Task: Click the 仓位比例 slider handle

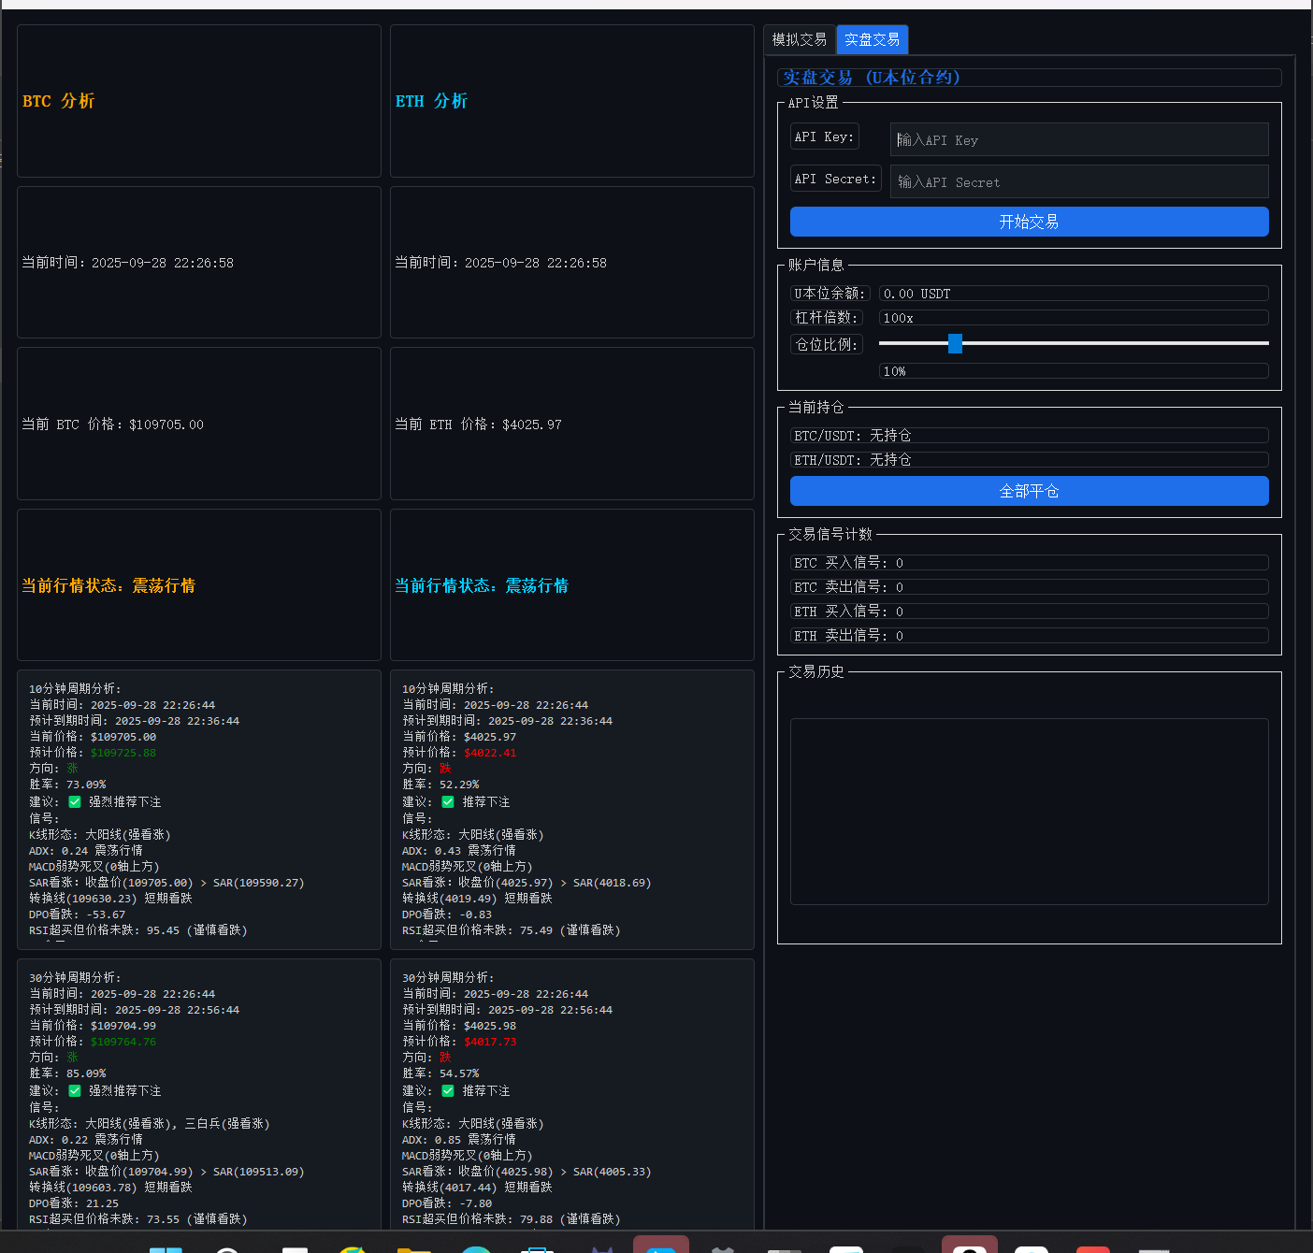Action: tap(955, 343)
